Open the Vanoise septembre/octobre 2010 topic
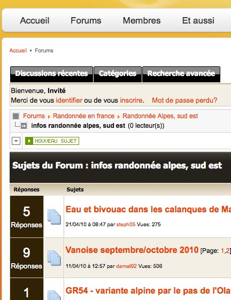The image size is (231, 300). click(x=132, y=250)
